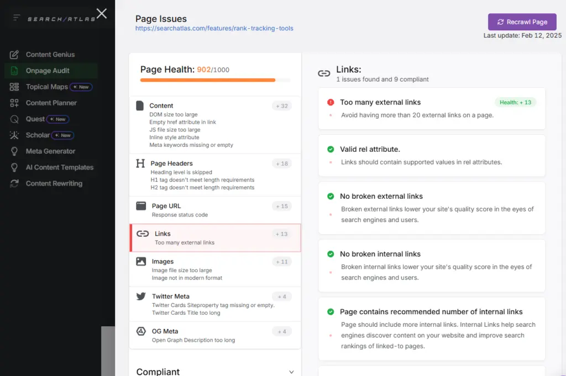Click 'Twitter Cards Title too long' text

click(186, 313)
